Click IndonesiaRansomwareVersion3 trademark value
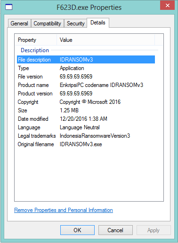178x243 pixels. [95, 136]
